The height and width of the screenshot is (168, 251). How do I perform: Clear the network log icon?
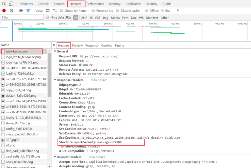(x=11, y=11)
